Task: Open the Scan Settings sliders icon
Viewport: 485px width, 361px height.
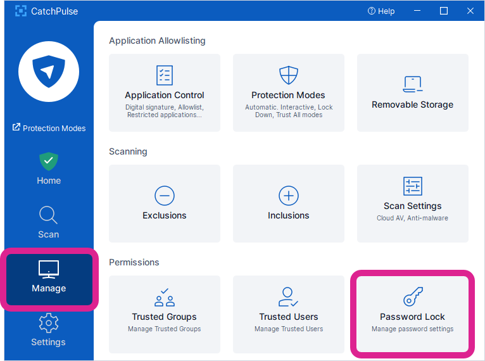Action: pyautogui.click(x=413, y=186)
